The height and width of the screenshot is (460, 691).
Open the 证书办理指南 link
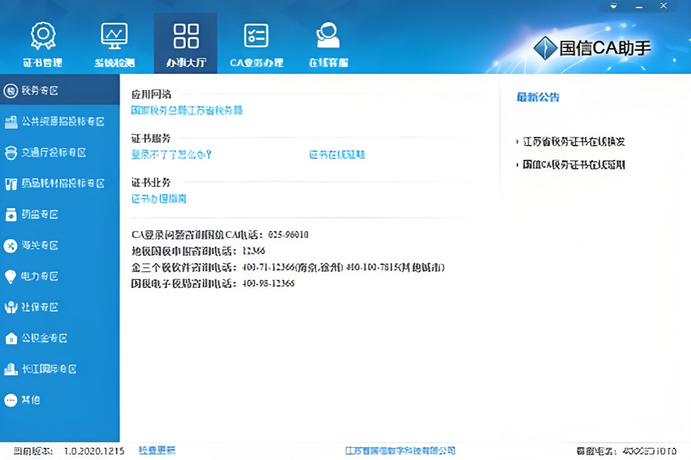(x=159, y=198)
